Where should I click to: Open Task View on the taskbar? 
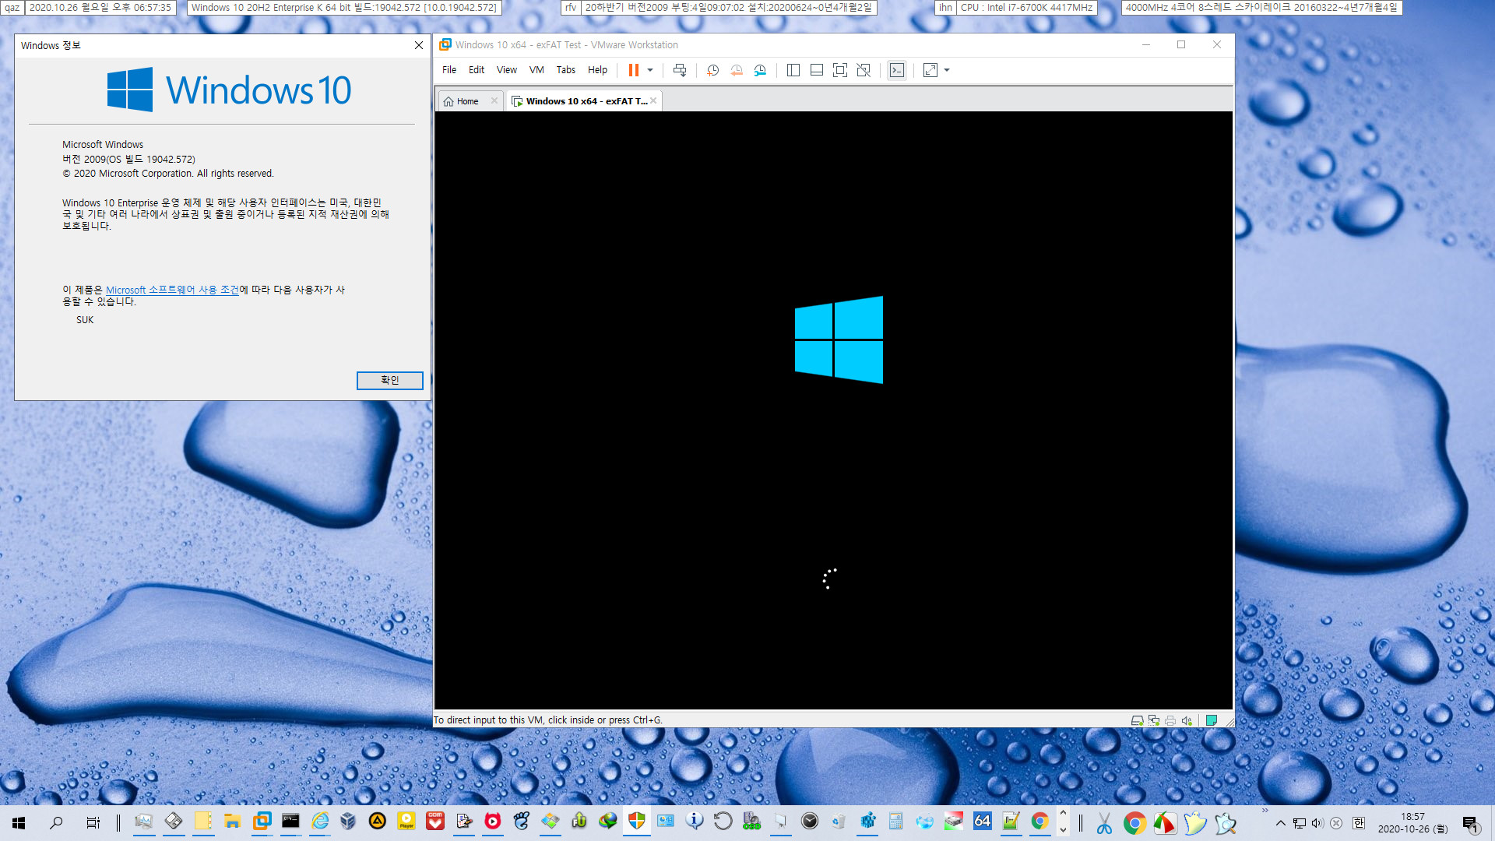pos(93,822)
